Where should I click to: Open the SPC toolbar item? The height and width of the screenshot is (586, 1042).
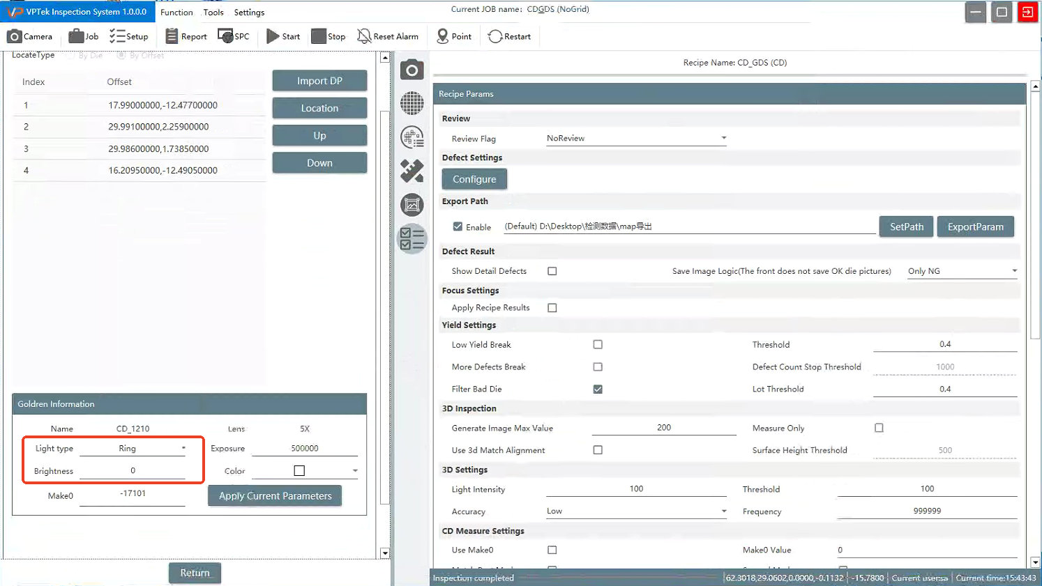coord(234,36)
